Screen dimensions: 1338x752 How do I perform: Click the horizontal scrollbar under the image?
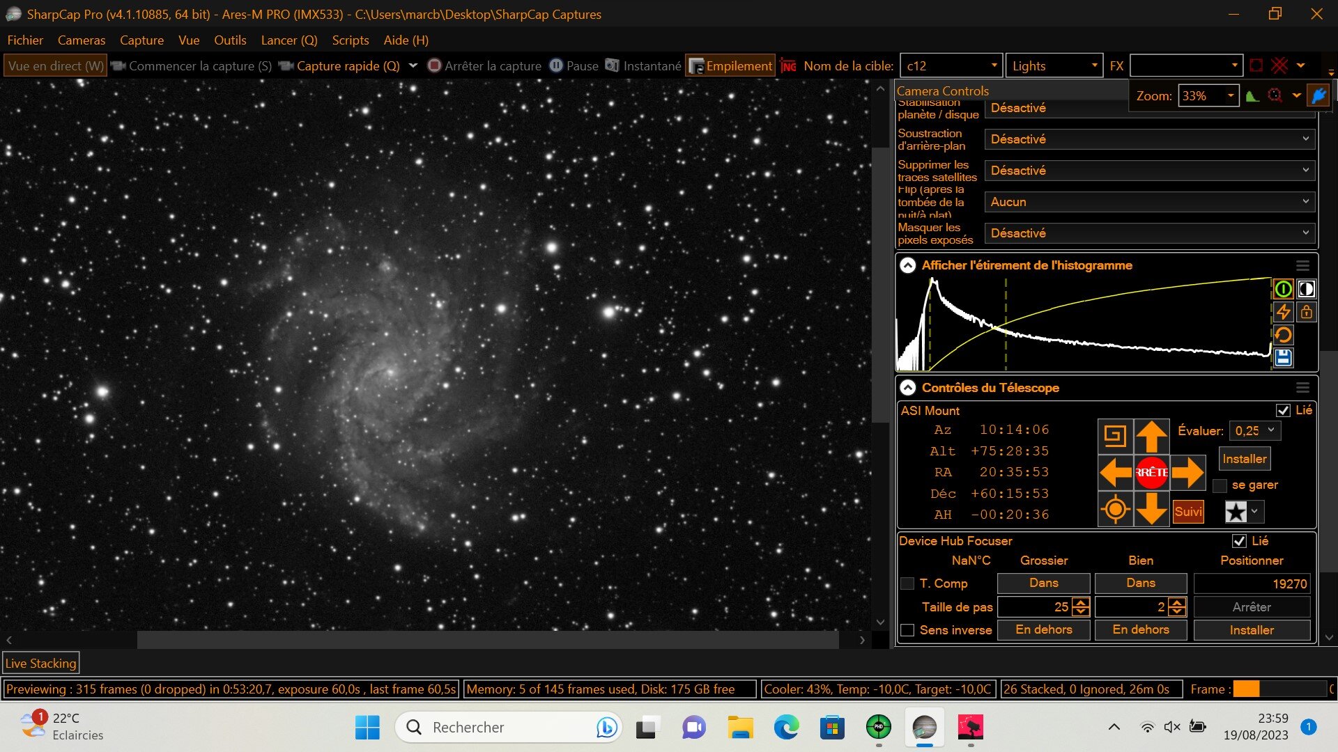(488, 639)
